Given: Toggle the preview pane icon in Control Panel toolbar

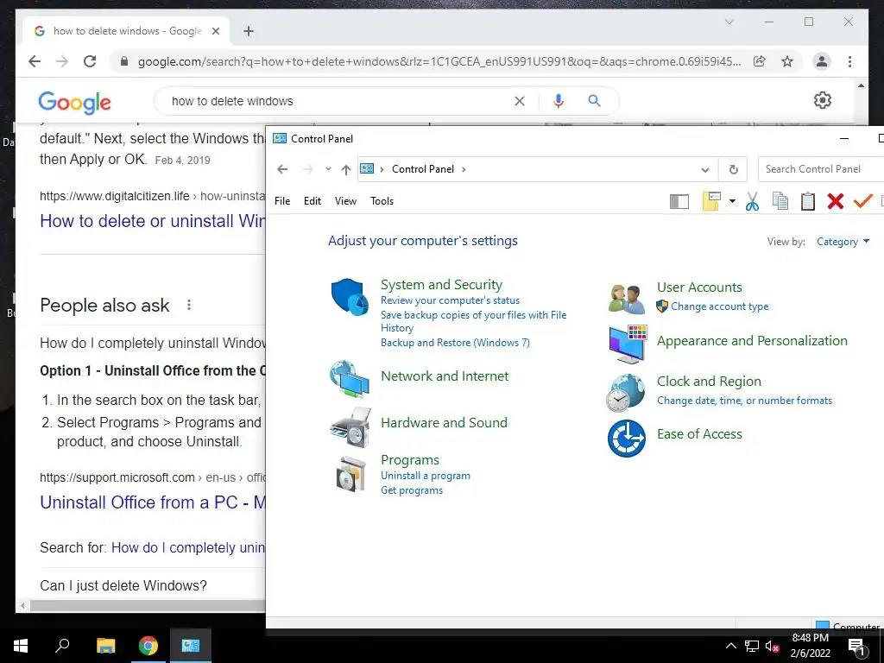Looking at the screenshot, I should (679, 201).
